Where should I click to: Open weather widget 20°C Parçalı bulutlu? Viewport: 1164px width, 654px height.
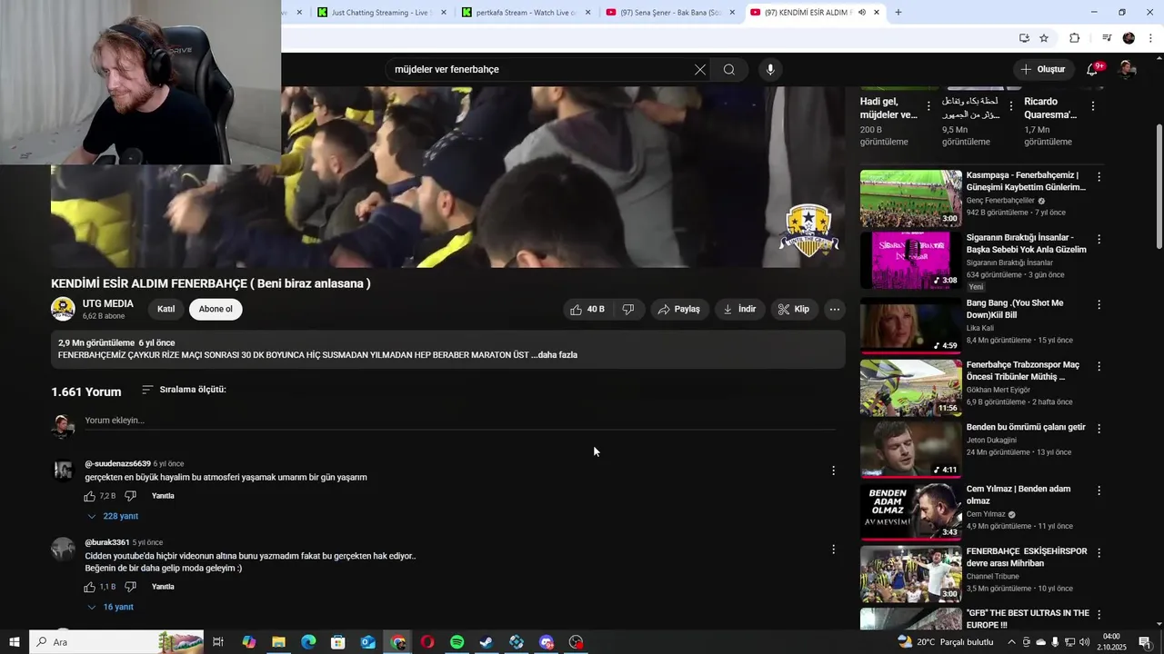[x=946, y=642]
